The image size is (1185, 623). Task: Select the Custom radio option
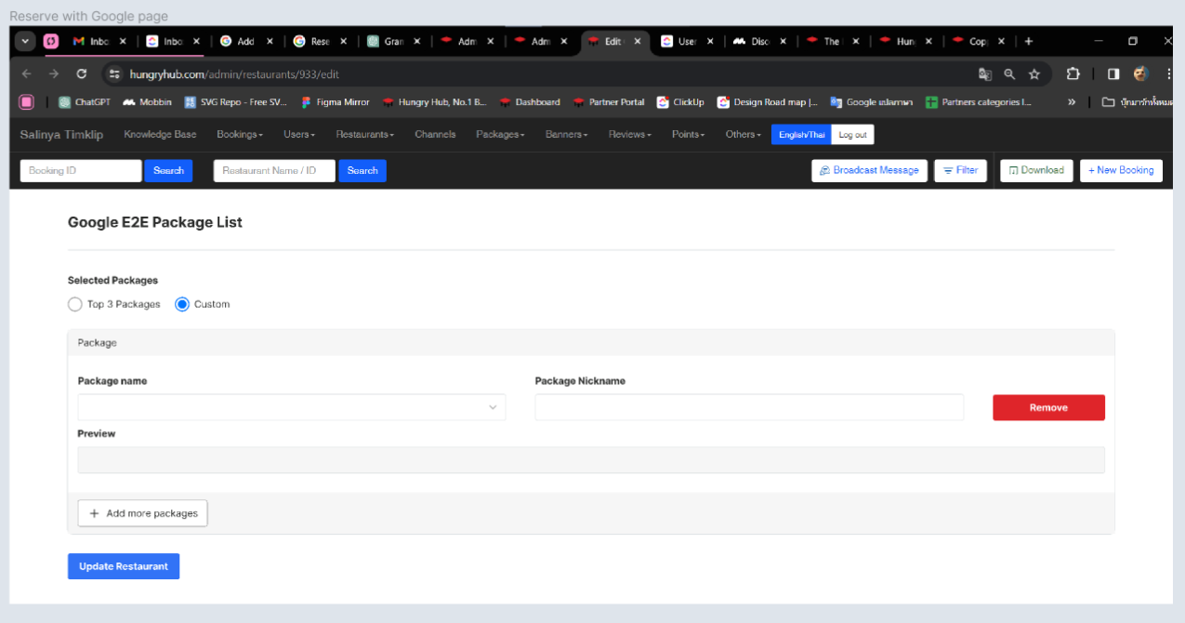click(x=182, y=304)
